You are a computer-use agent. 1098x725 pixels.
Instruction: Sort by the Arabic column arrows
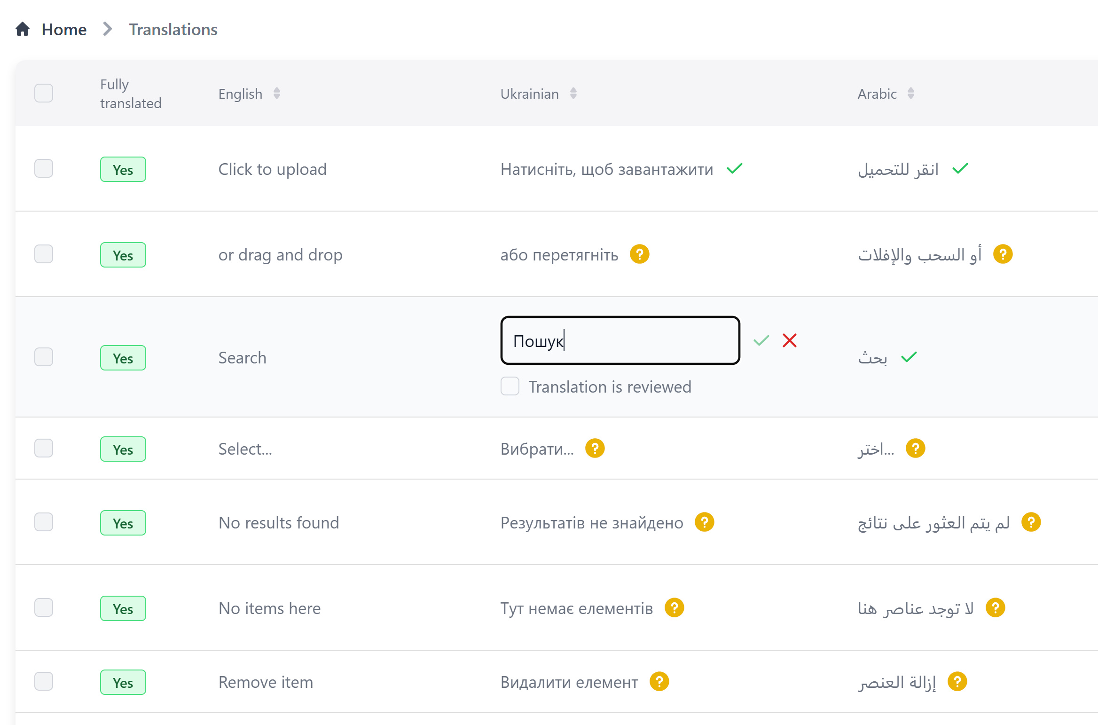[x=911, y=94]
